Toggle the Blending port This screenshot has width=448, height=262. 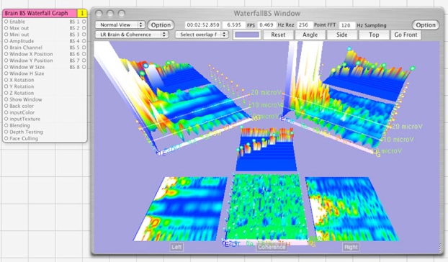(6, 125)
